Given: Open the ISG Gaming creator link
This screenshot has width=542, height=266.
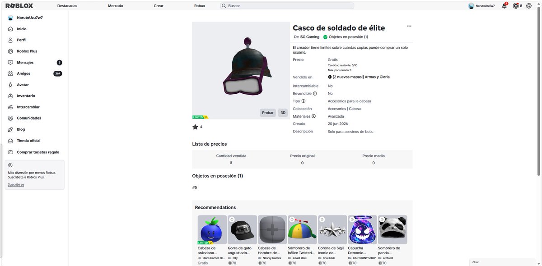Looking at the screenshot, I should click(x=309, y=37).
